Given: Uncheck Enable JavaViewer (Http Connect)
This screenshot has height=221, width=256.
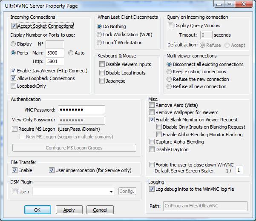Looking at the screenshot, I should click(x=13, y=71).
